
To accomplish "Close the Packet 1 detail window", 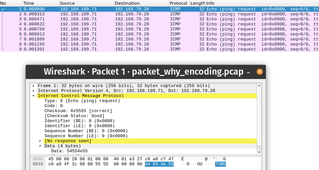I will (260, 72).
